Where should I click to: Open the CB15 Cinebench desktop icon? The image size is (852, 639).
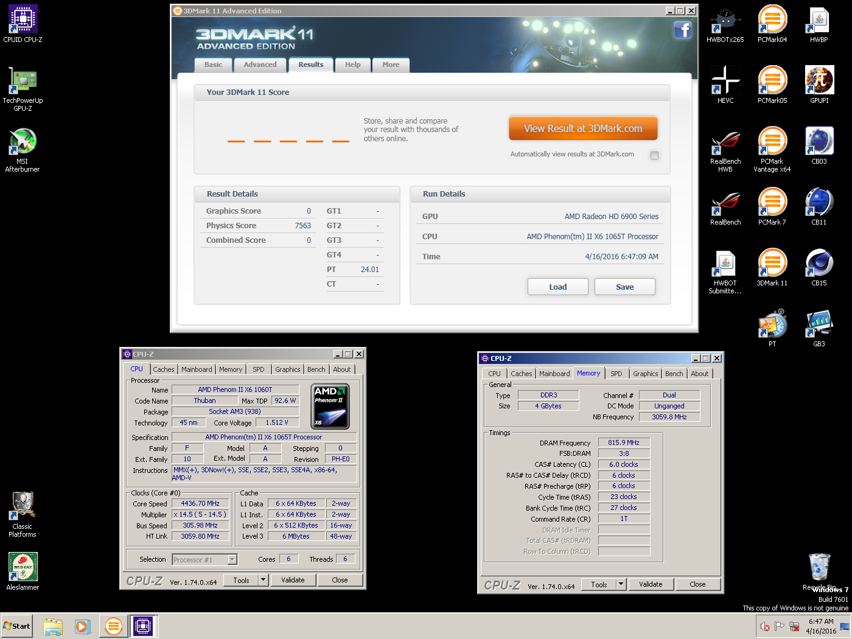point(819,267)
